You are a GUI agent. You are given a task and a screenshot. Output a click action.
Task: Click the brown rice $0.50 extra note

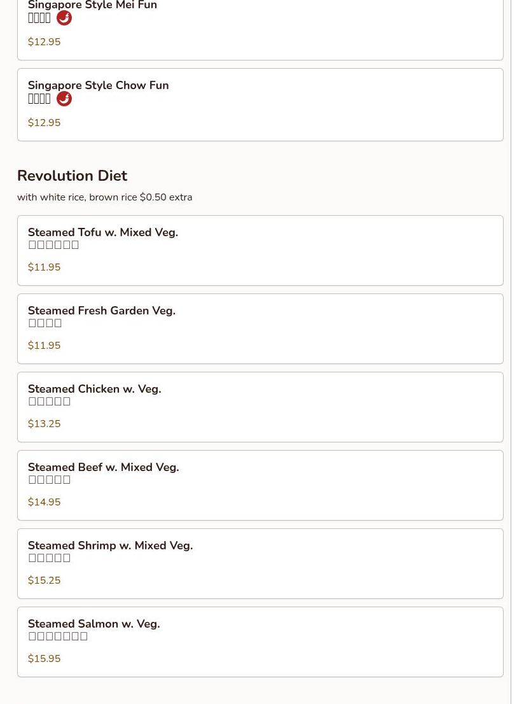105,197
